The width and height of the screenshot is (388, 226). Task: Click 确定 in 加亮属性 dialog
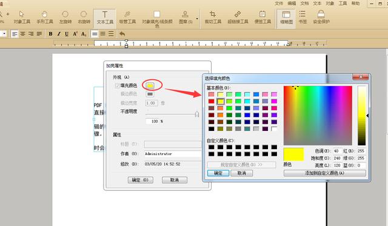click(140, 180)
